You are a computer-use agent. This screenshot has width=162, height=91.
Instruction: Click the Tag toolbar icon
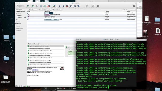78,6
